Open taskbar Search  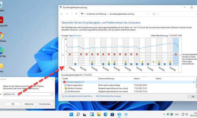point(78,114)
